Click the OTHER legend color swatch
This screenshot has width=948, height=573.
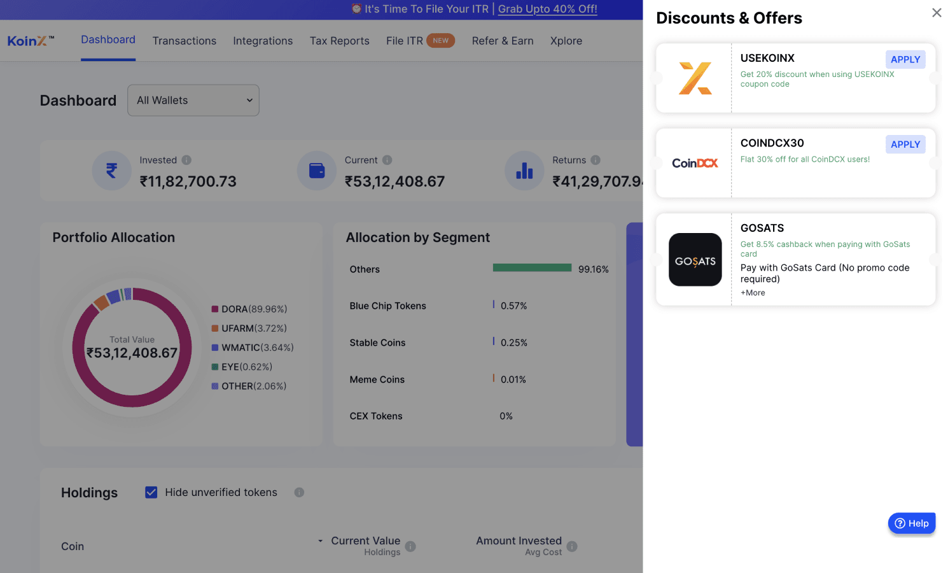(215, 386)
